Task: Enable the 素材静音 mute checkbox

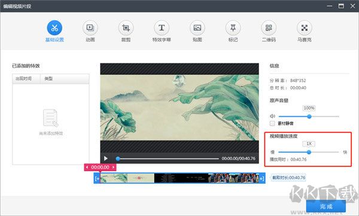Action: click(272, 123)
